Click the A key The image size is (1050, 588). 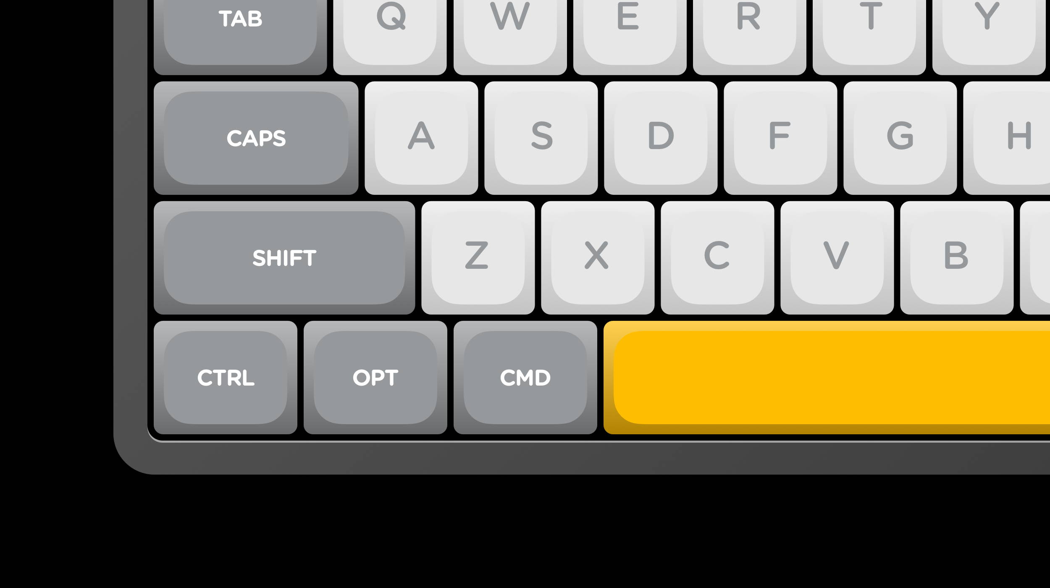point(421,138)
